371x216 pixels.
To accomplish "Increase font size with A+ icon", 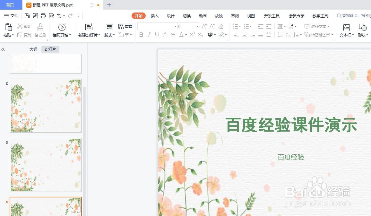I will click(204, 26).
